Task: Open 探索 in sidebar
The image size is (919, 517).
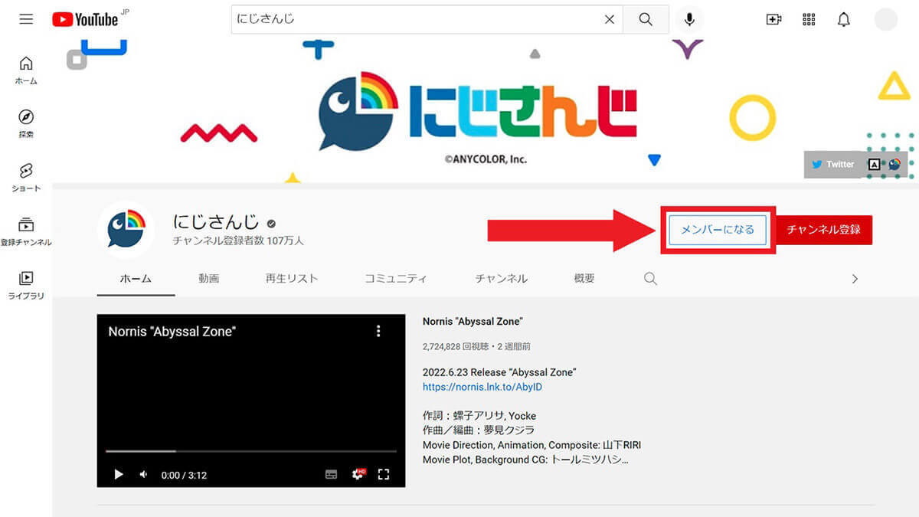Action: pyautogui.click(x=26, y=123)
